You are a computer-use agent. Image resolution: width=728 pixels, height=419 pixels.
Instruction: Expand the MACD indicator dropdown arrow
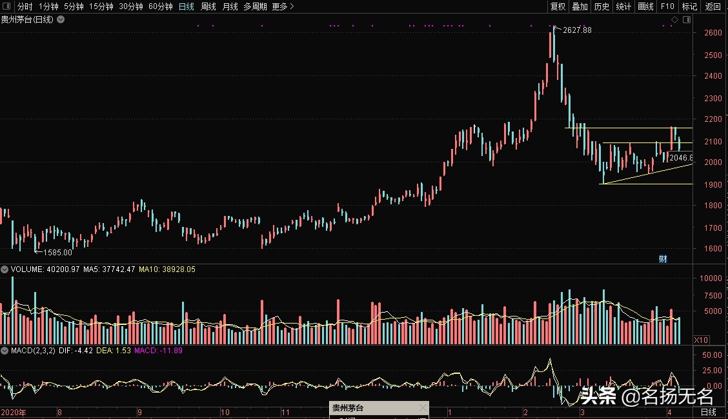coord(5,351)
